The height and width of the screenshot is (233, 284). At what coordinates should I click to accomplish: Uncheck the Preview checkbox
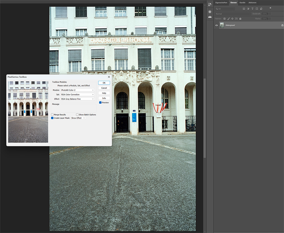(100, 103)
